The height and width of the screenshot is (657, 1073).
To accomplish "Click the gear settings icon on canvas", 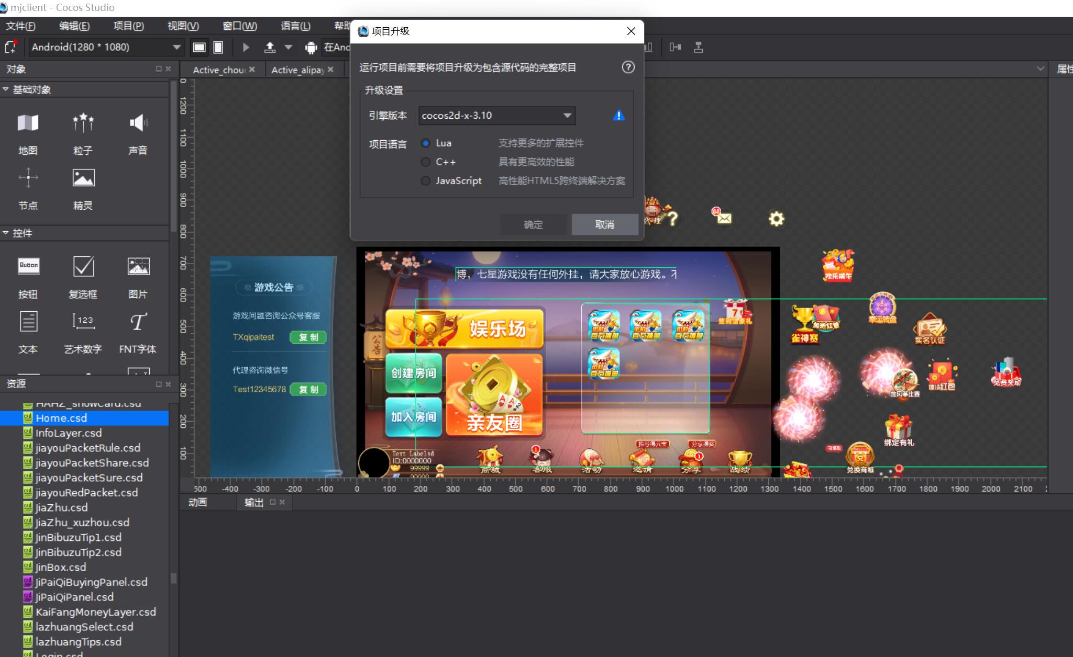I will click(x=776, y=219).
